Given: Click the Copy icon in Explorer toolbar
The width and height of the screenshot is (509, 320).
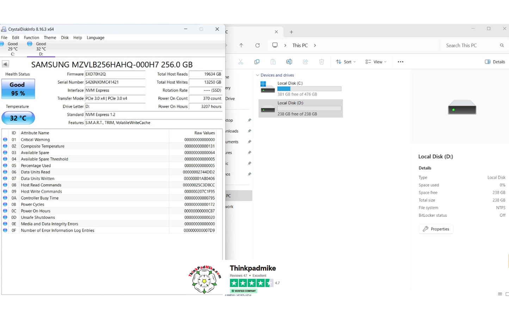Looking at the screenshot, I should (x=257, y=62).
